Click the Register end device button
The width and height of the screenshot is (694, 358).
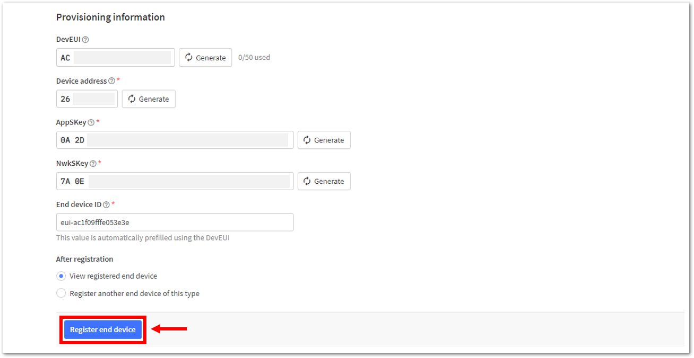[x=103, y=329]
